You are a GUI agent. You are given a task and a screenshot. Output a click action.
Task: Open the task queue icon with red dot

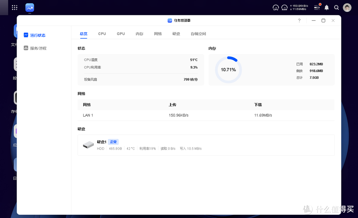(317, 7)
